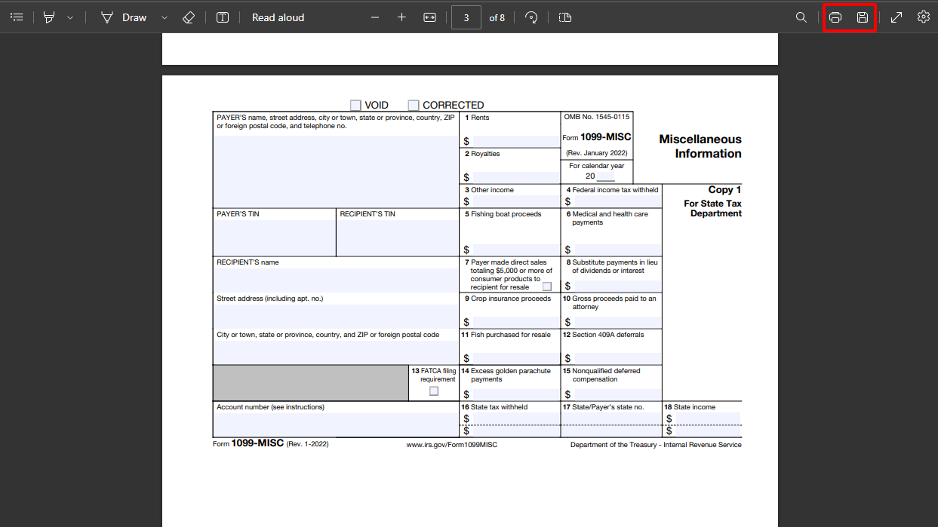
Task: Click the calendar year field after 20
Action: [x=605, y=176]
